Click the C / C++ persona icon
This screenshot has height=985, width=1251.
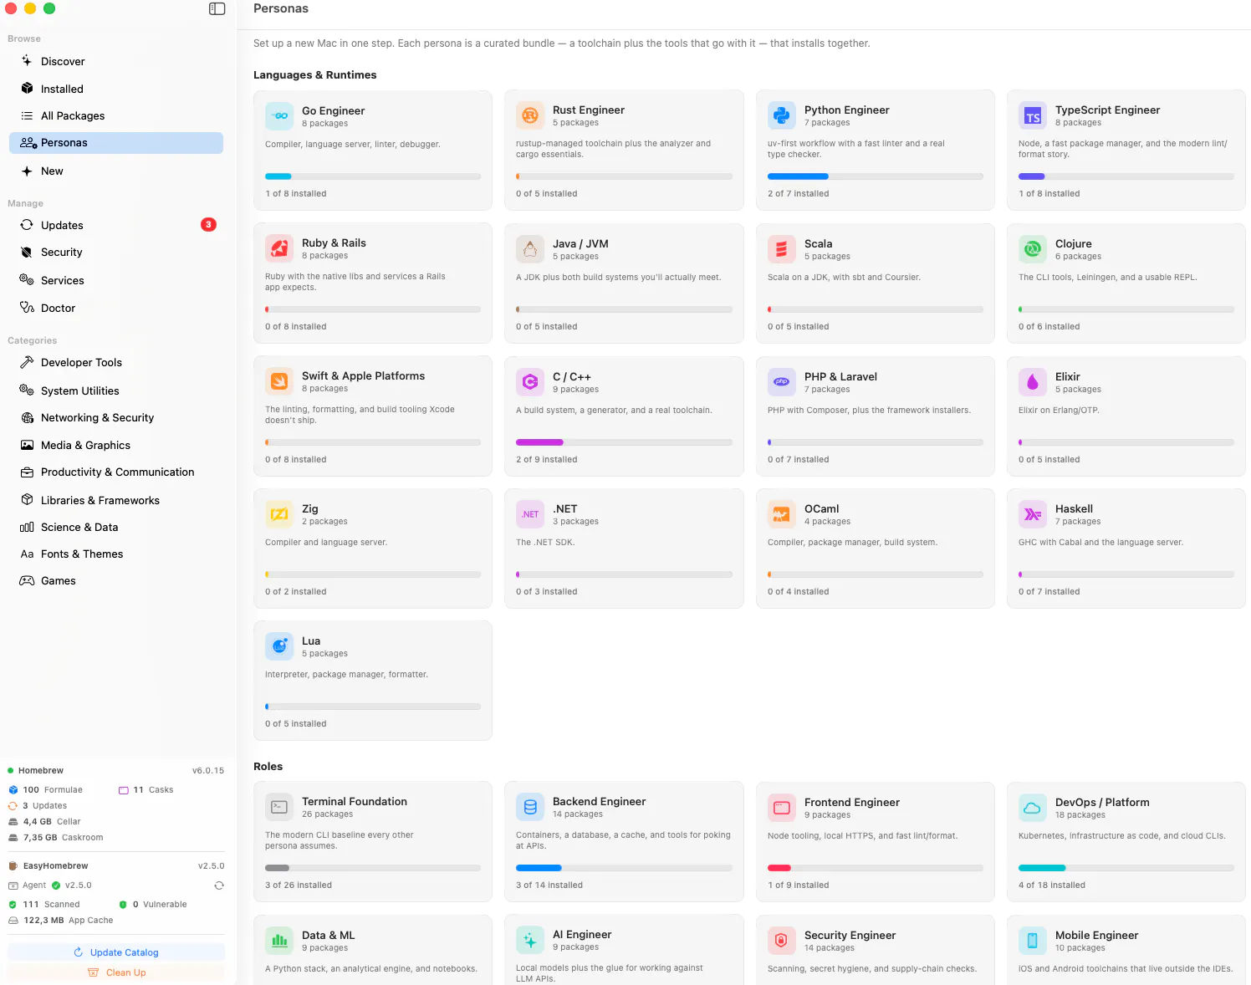point(530,382)
